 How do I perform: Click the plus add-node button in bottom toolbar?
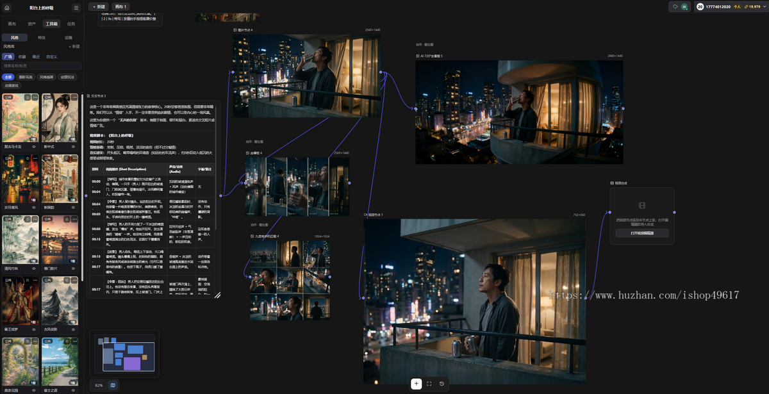click(x=416, y=384)
